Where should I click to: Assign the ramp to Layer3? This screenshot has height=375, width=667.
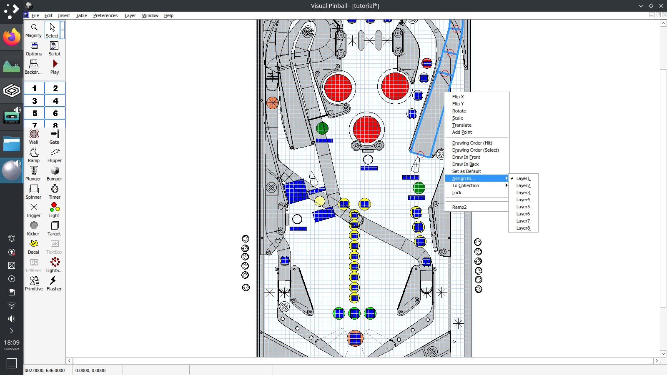coord(523,192)
